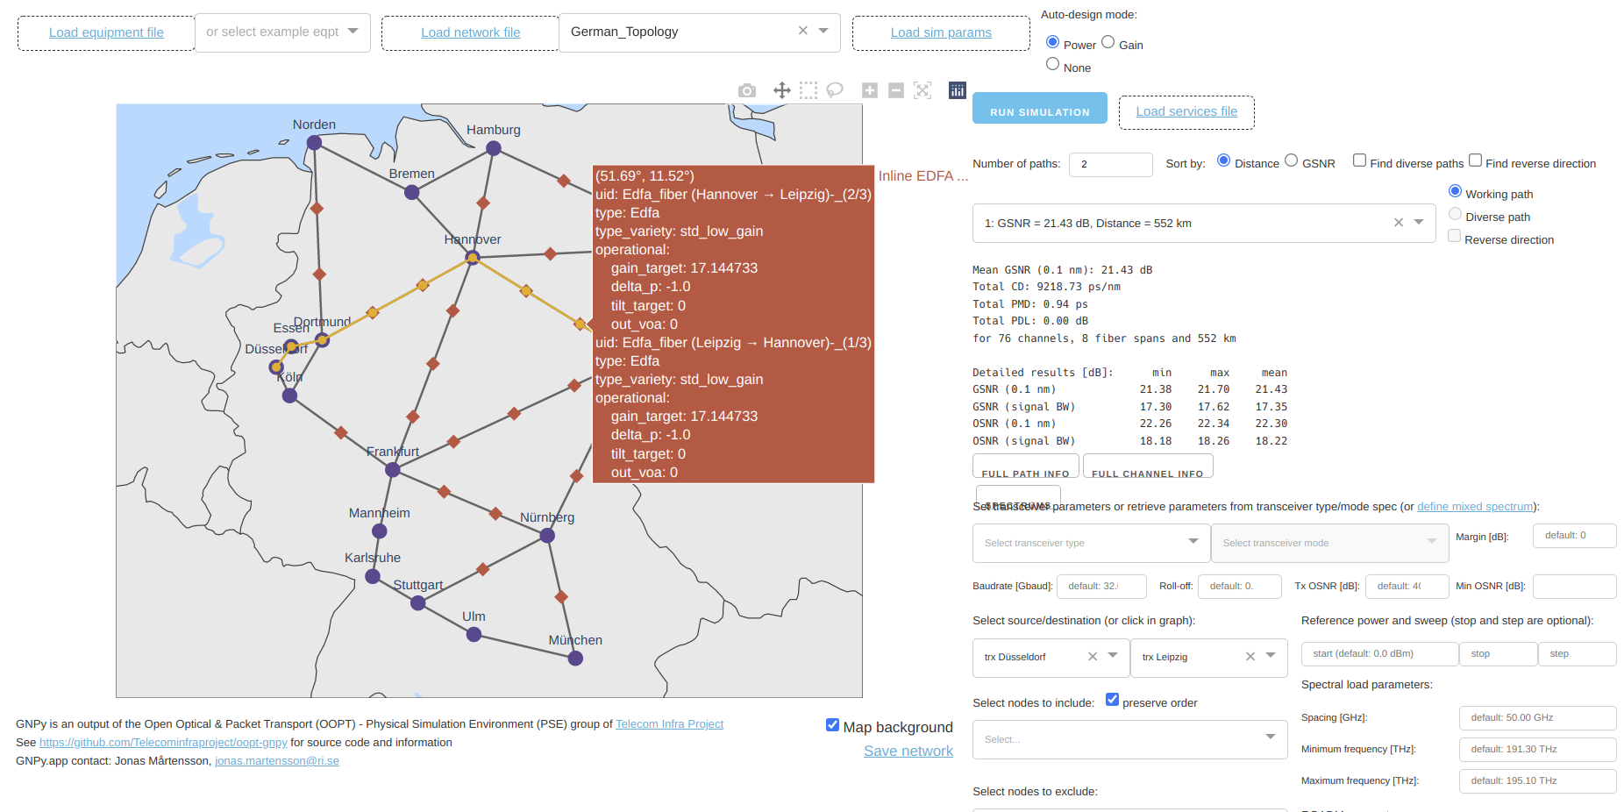This screenshot has height=812, width=1624.
Task: Zoom out on the network map
Action: 896,90
